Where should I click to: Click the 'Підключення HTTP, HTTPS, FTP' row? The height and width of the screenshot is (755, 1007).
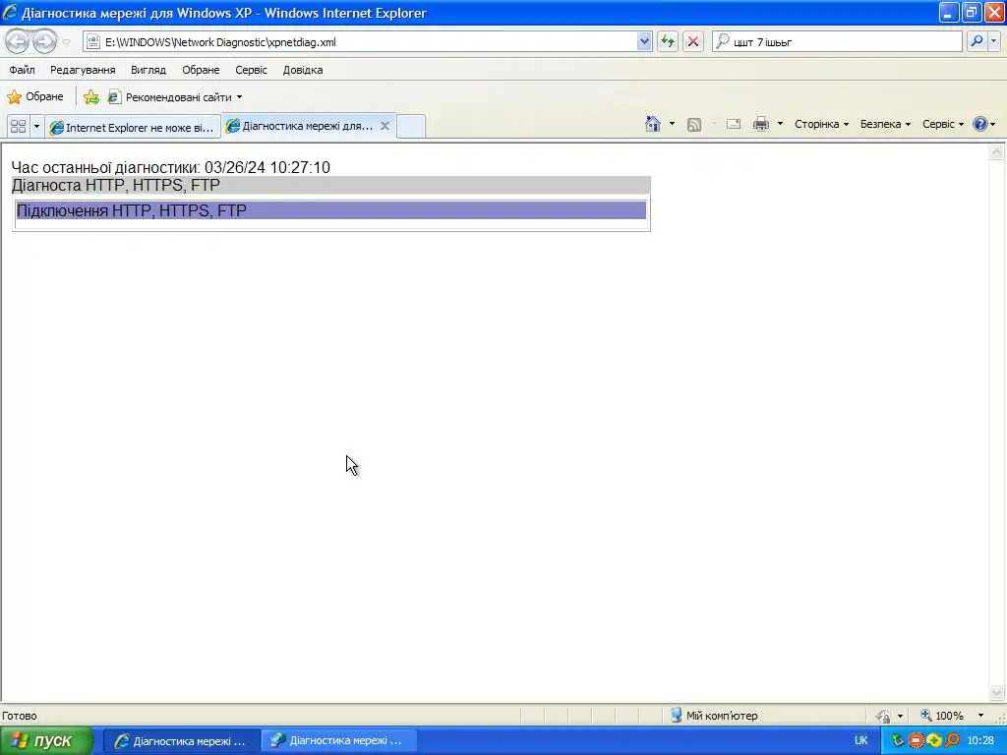tap(330, 210)
